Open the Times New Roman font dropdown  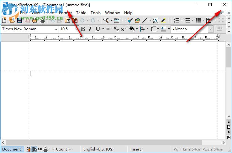(56, 29)
